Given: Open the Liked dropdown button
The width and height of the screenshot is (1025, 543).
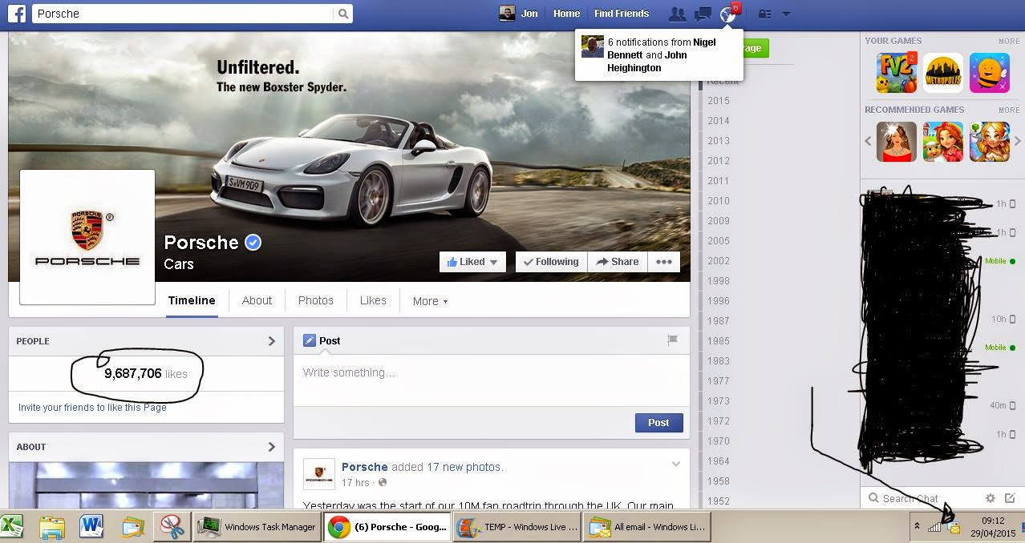Looking at the screenshot, I should pos(472,262).
